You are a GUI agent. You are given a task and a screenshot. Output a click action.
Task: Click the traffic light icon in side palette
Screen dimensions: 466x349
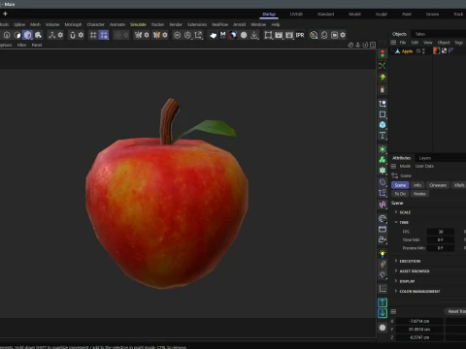tap(383, 53)
